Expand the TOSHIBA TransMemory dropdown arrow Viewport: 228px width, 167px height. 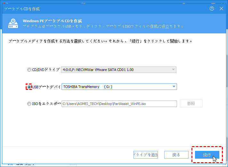click(x=174, y=87)
